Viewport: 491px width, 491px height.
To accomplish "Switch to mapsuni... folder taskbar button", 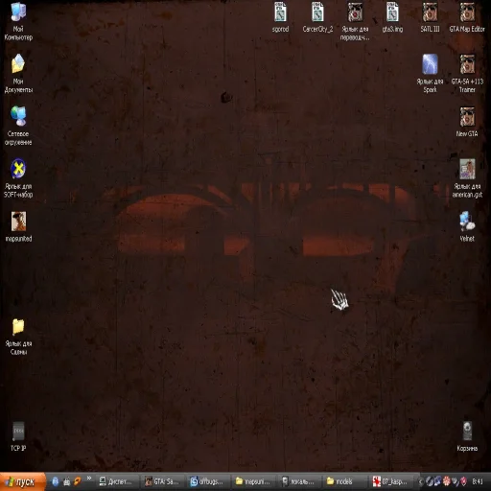I will point(254,481).
